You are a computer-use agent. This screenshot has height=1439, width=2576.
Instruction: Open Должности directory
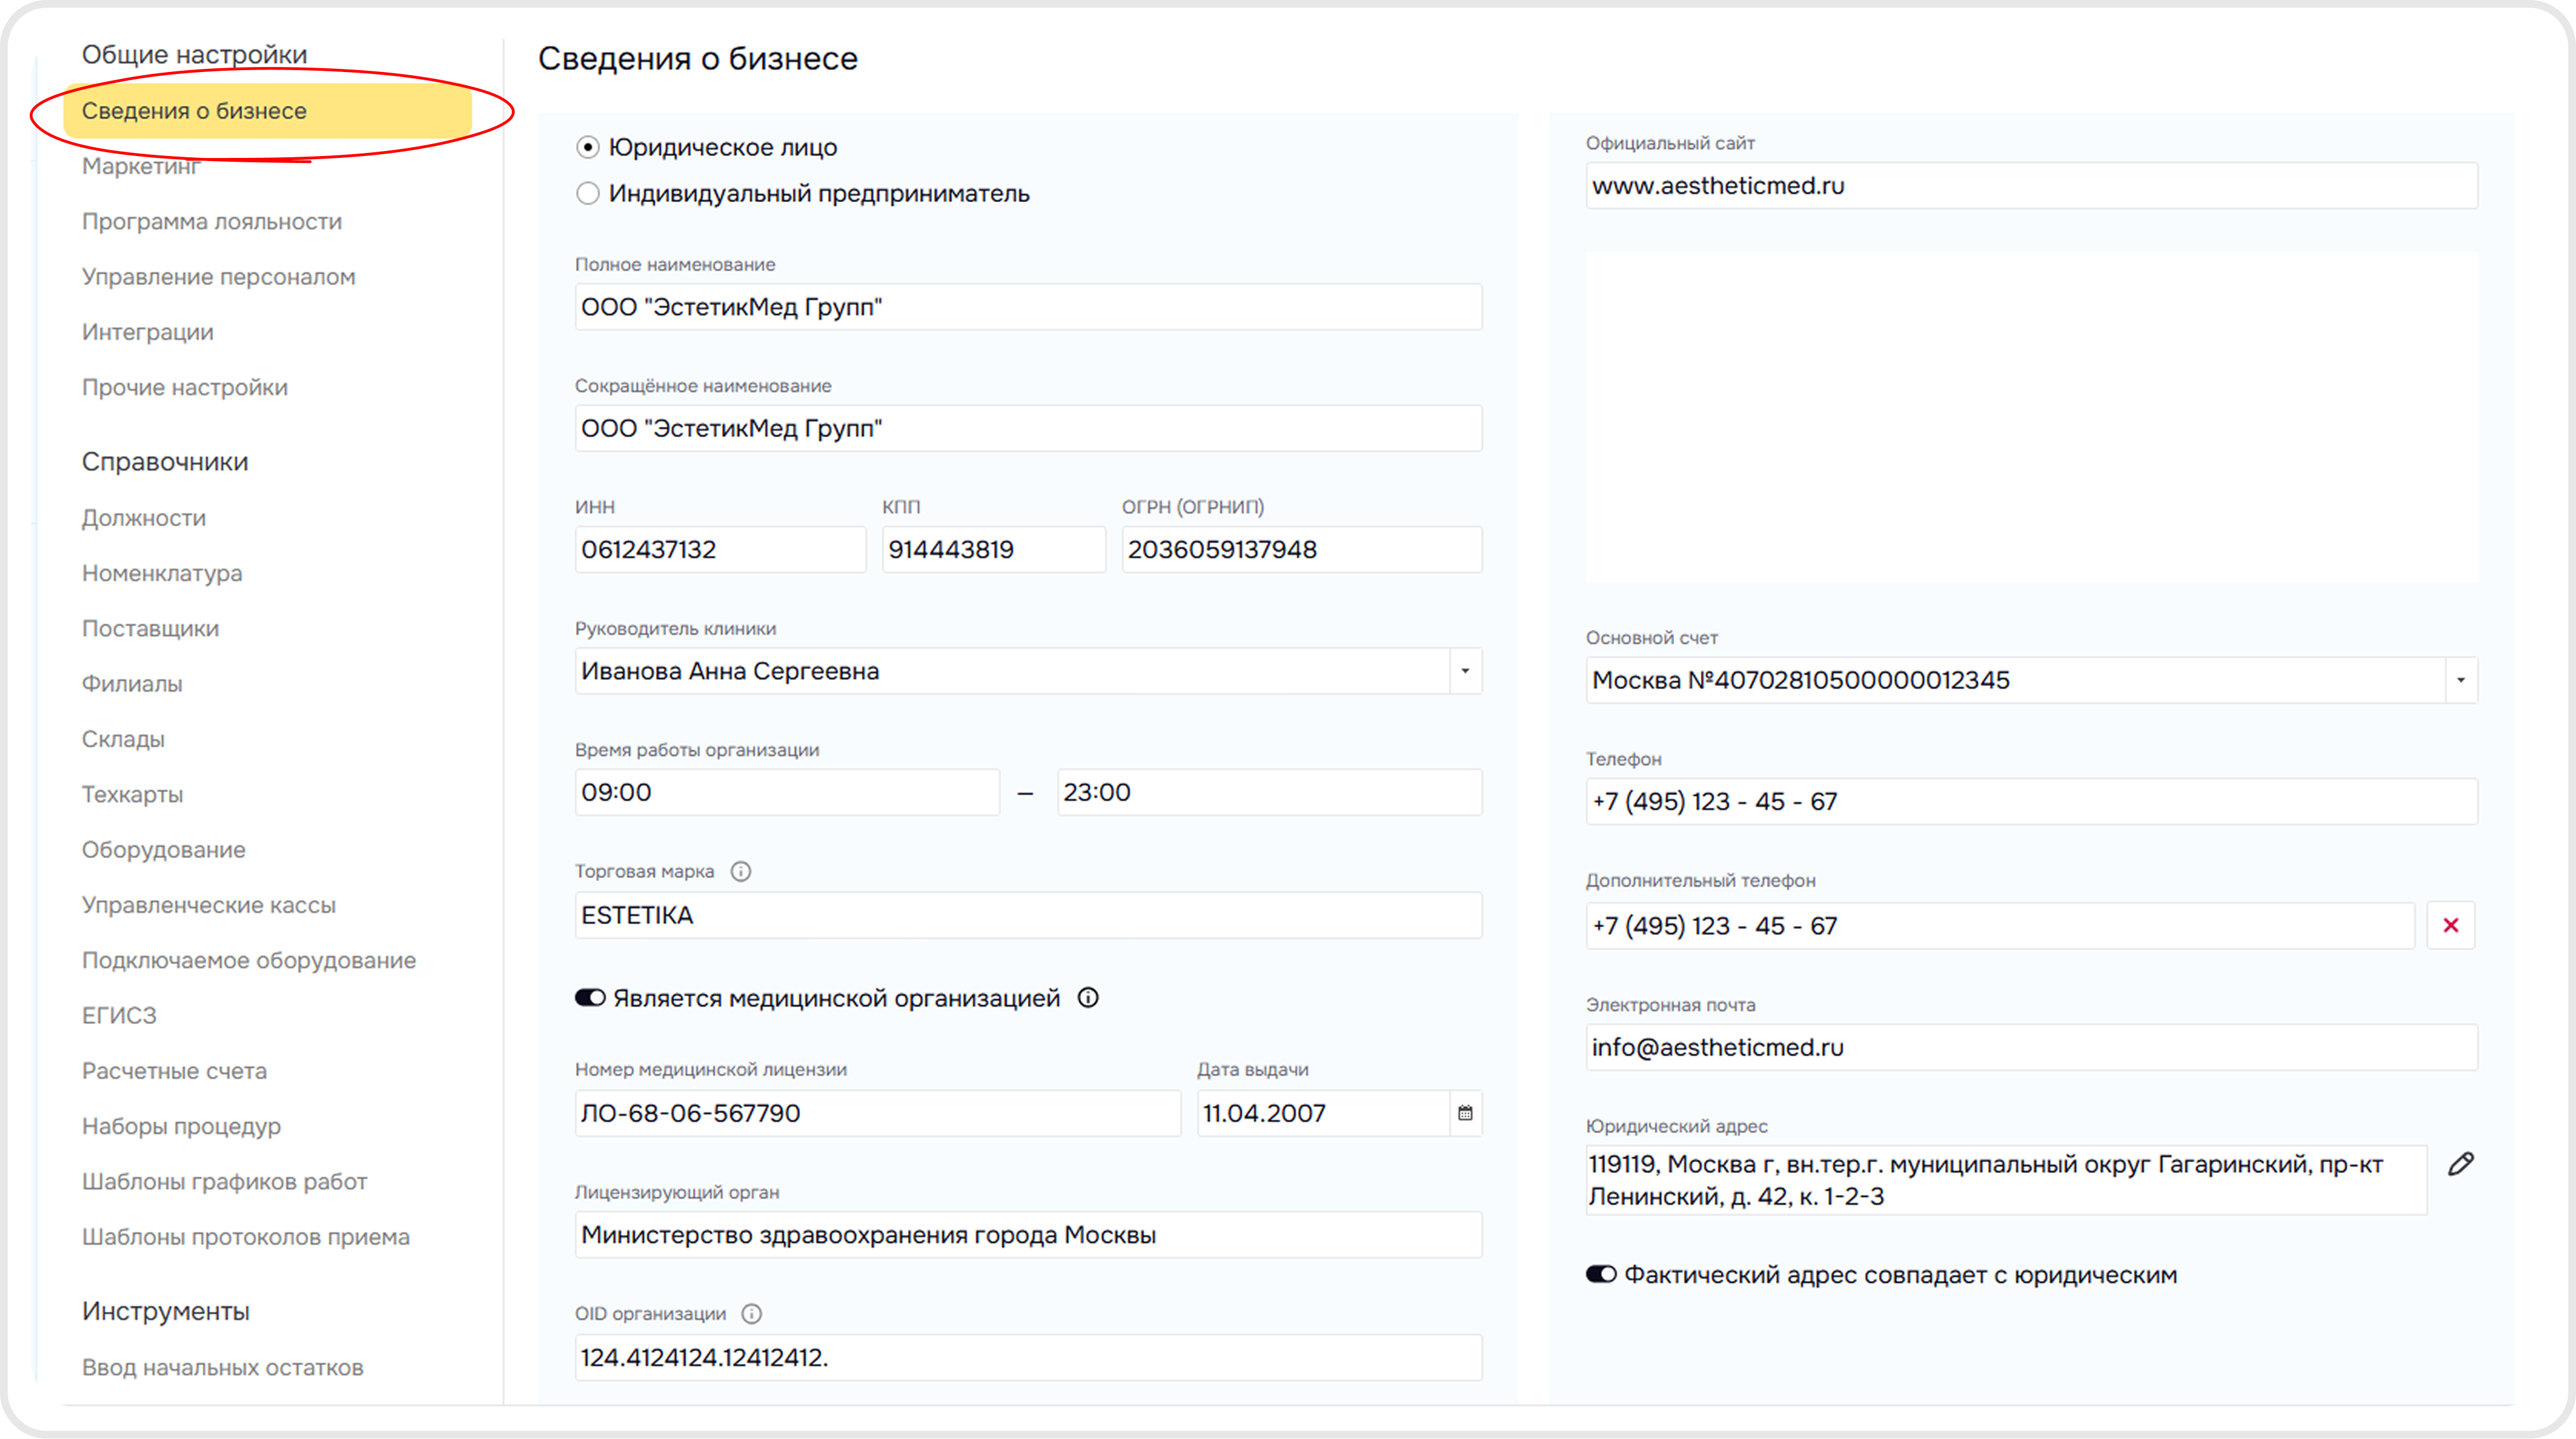click(x=144, y=518)
